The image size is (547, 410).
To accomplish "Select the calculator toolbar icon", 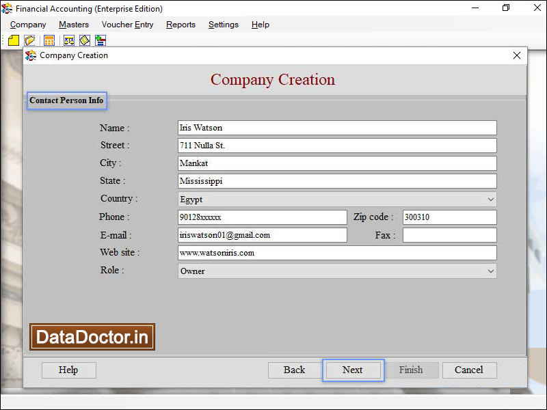I will (x=49, y=40).
